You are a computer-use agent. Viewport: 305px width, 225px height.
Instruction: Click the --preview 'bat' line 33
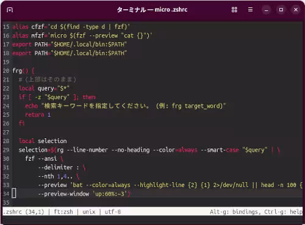(170, 185)
